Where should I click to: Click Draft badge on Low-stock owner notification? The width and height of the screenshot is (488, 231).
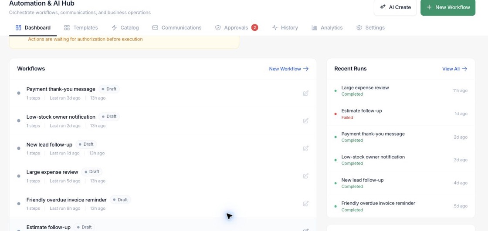pyautogui.click(x=109, y=116)
